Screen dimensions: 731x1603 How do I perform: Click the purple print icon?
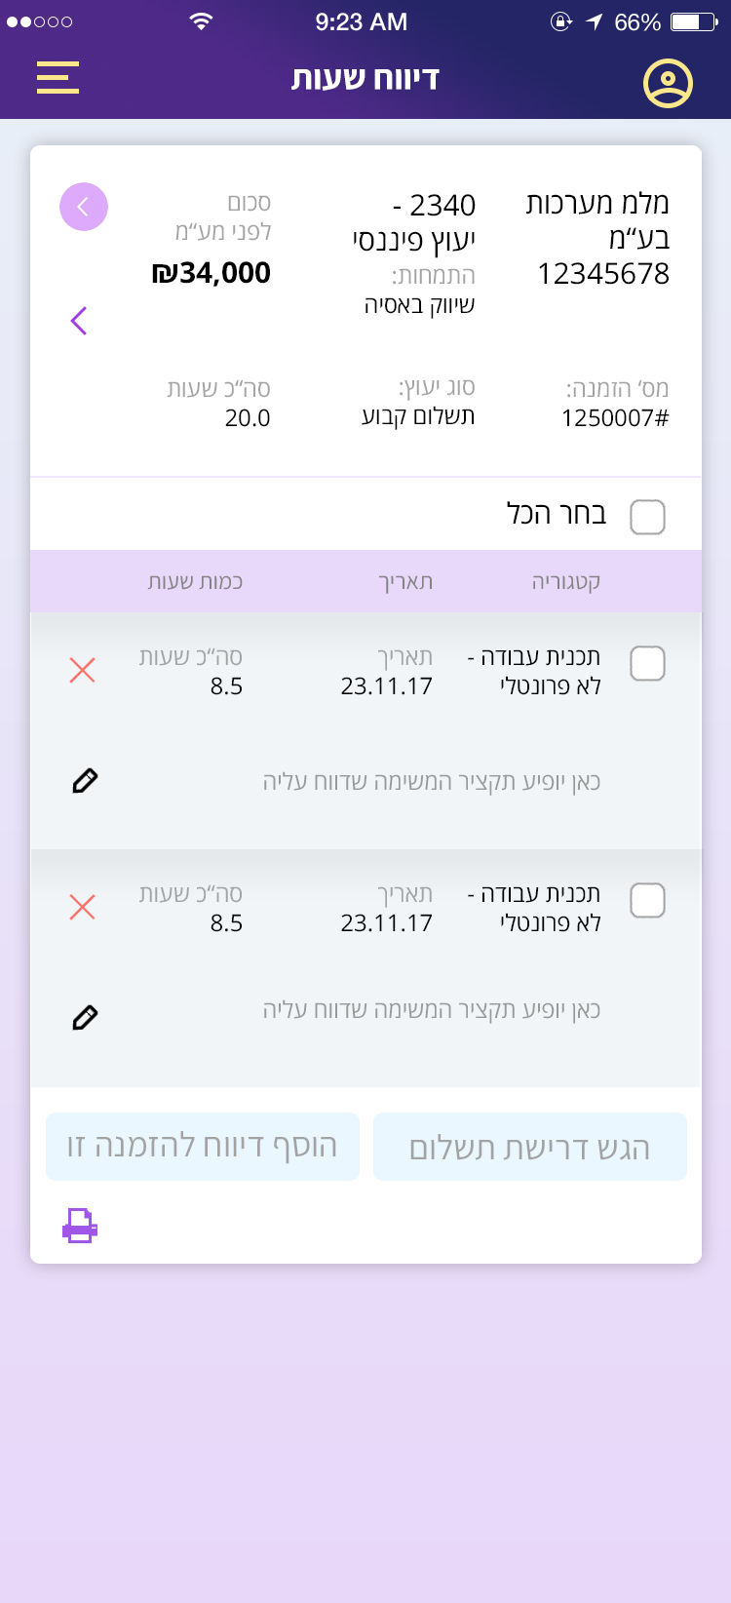point(80,1225)
